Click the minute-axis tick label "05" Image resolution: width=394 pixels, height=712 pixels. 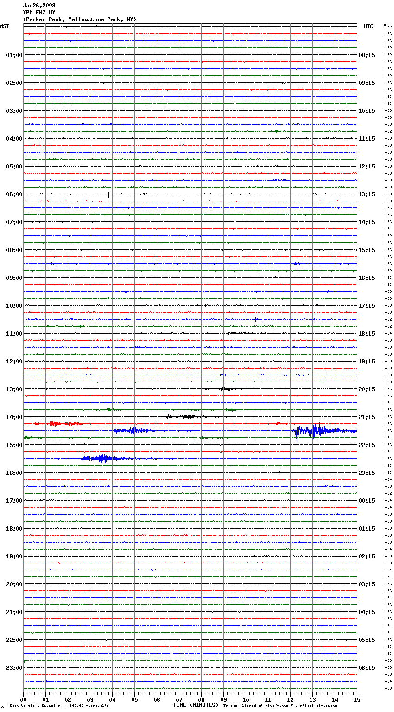[x=134, y=699]
